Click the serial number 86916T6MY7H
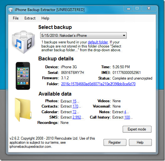Screen dimensions: 165x161 coord(72,73)
